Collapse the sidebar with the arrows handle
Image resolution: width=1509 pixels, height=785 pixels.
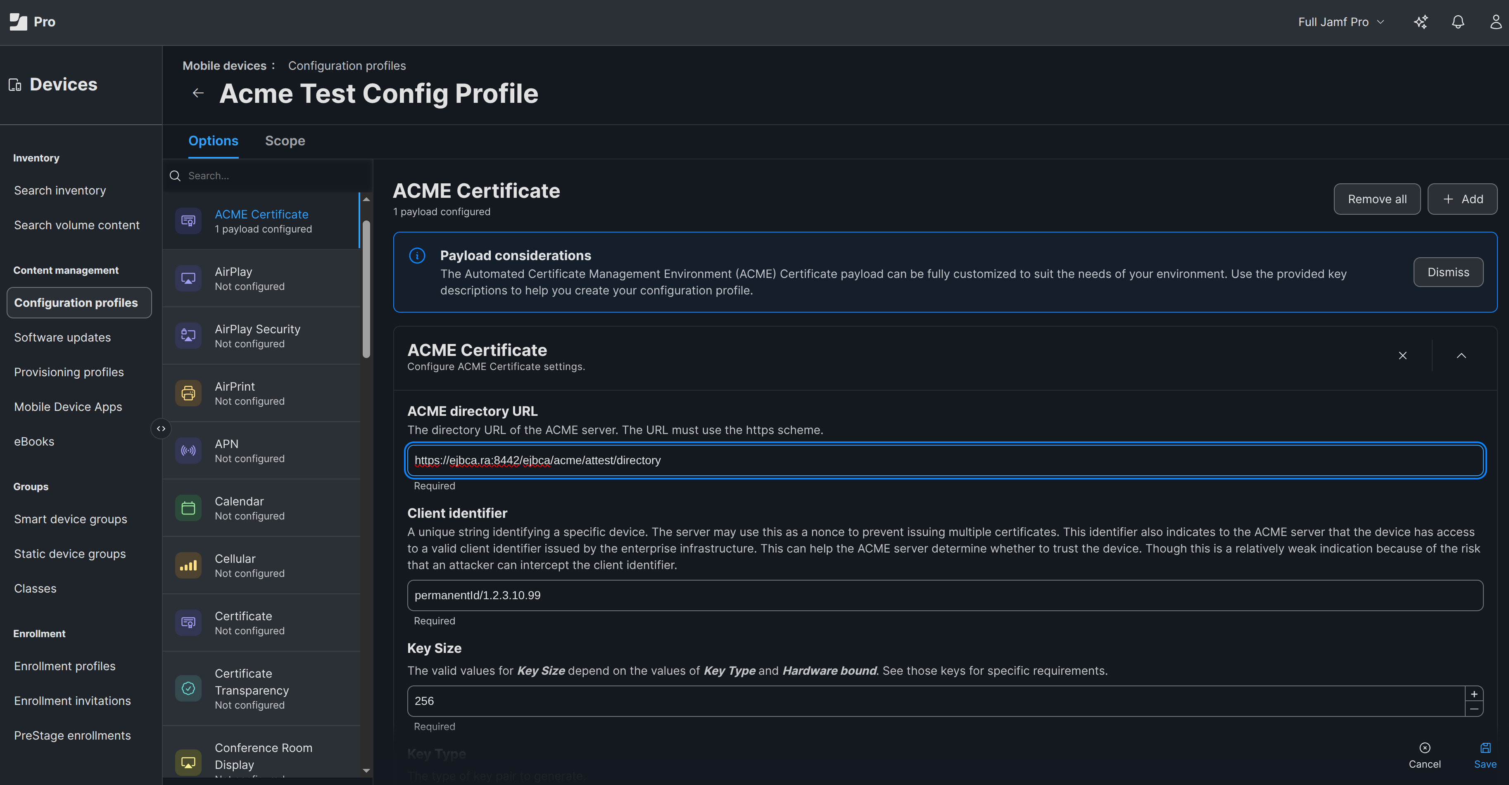(x=161, y=429)
